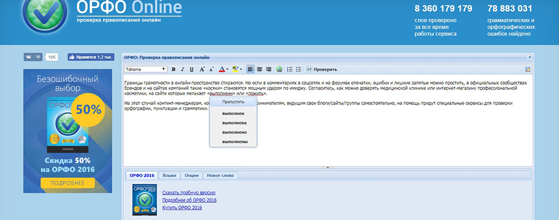Click the edit icon at toolbar right end
Screen dimensions: 559x220
click(528, 69)
